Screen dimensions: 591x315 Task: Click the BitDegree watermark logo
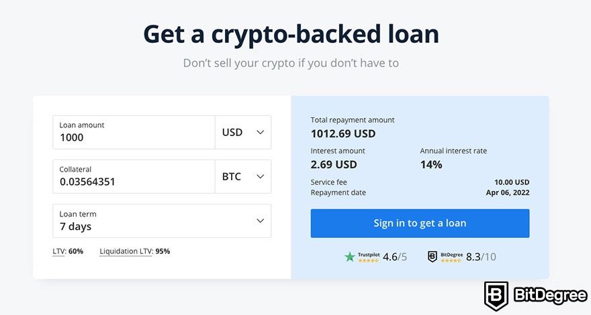coord(536,296)
